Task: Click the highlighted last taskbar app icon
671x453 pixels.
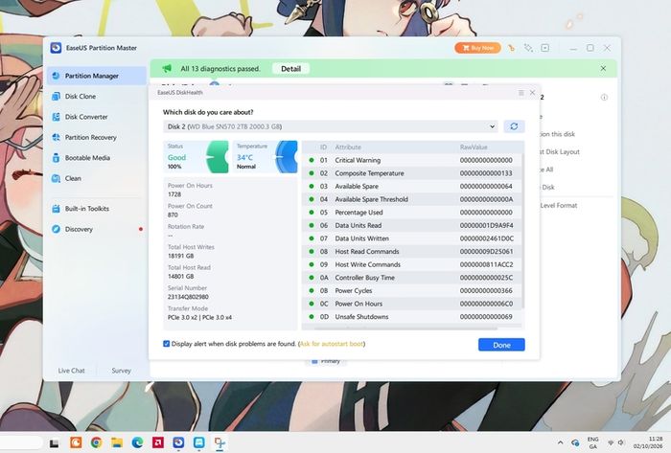Action: pyautogui.click(x=220, y=442)
